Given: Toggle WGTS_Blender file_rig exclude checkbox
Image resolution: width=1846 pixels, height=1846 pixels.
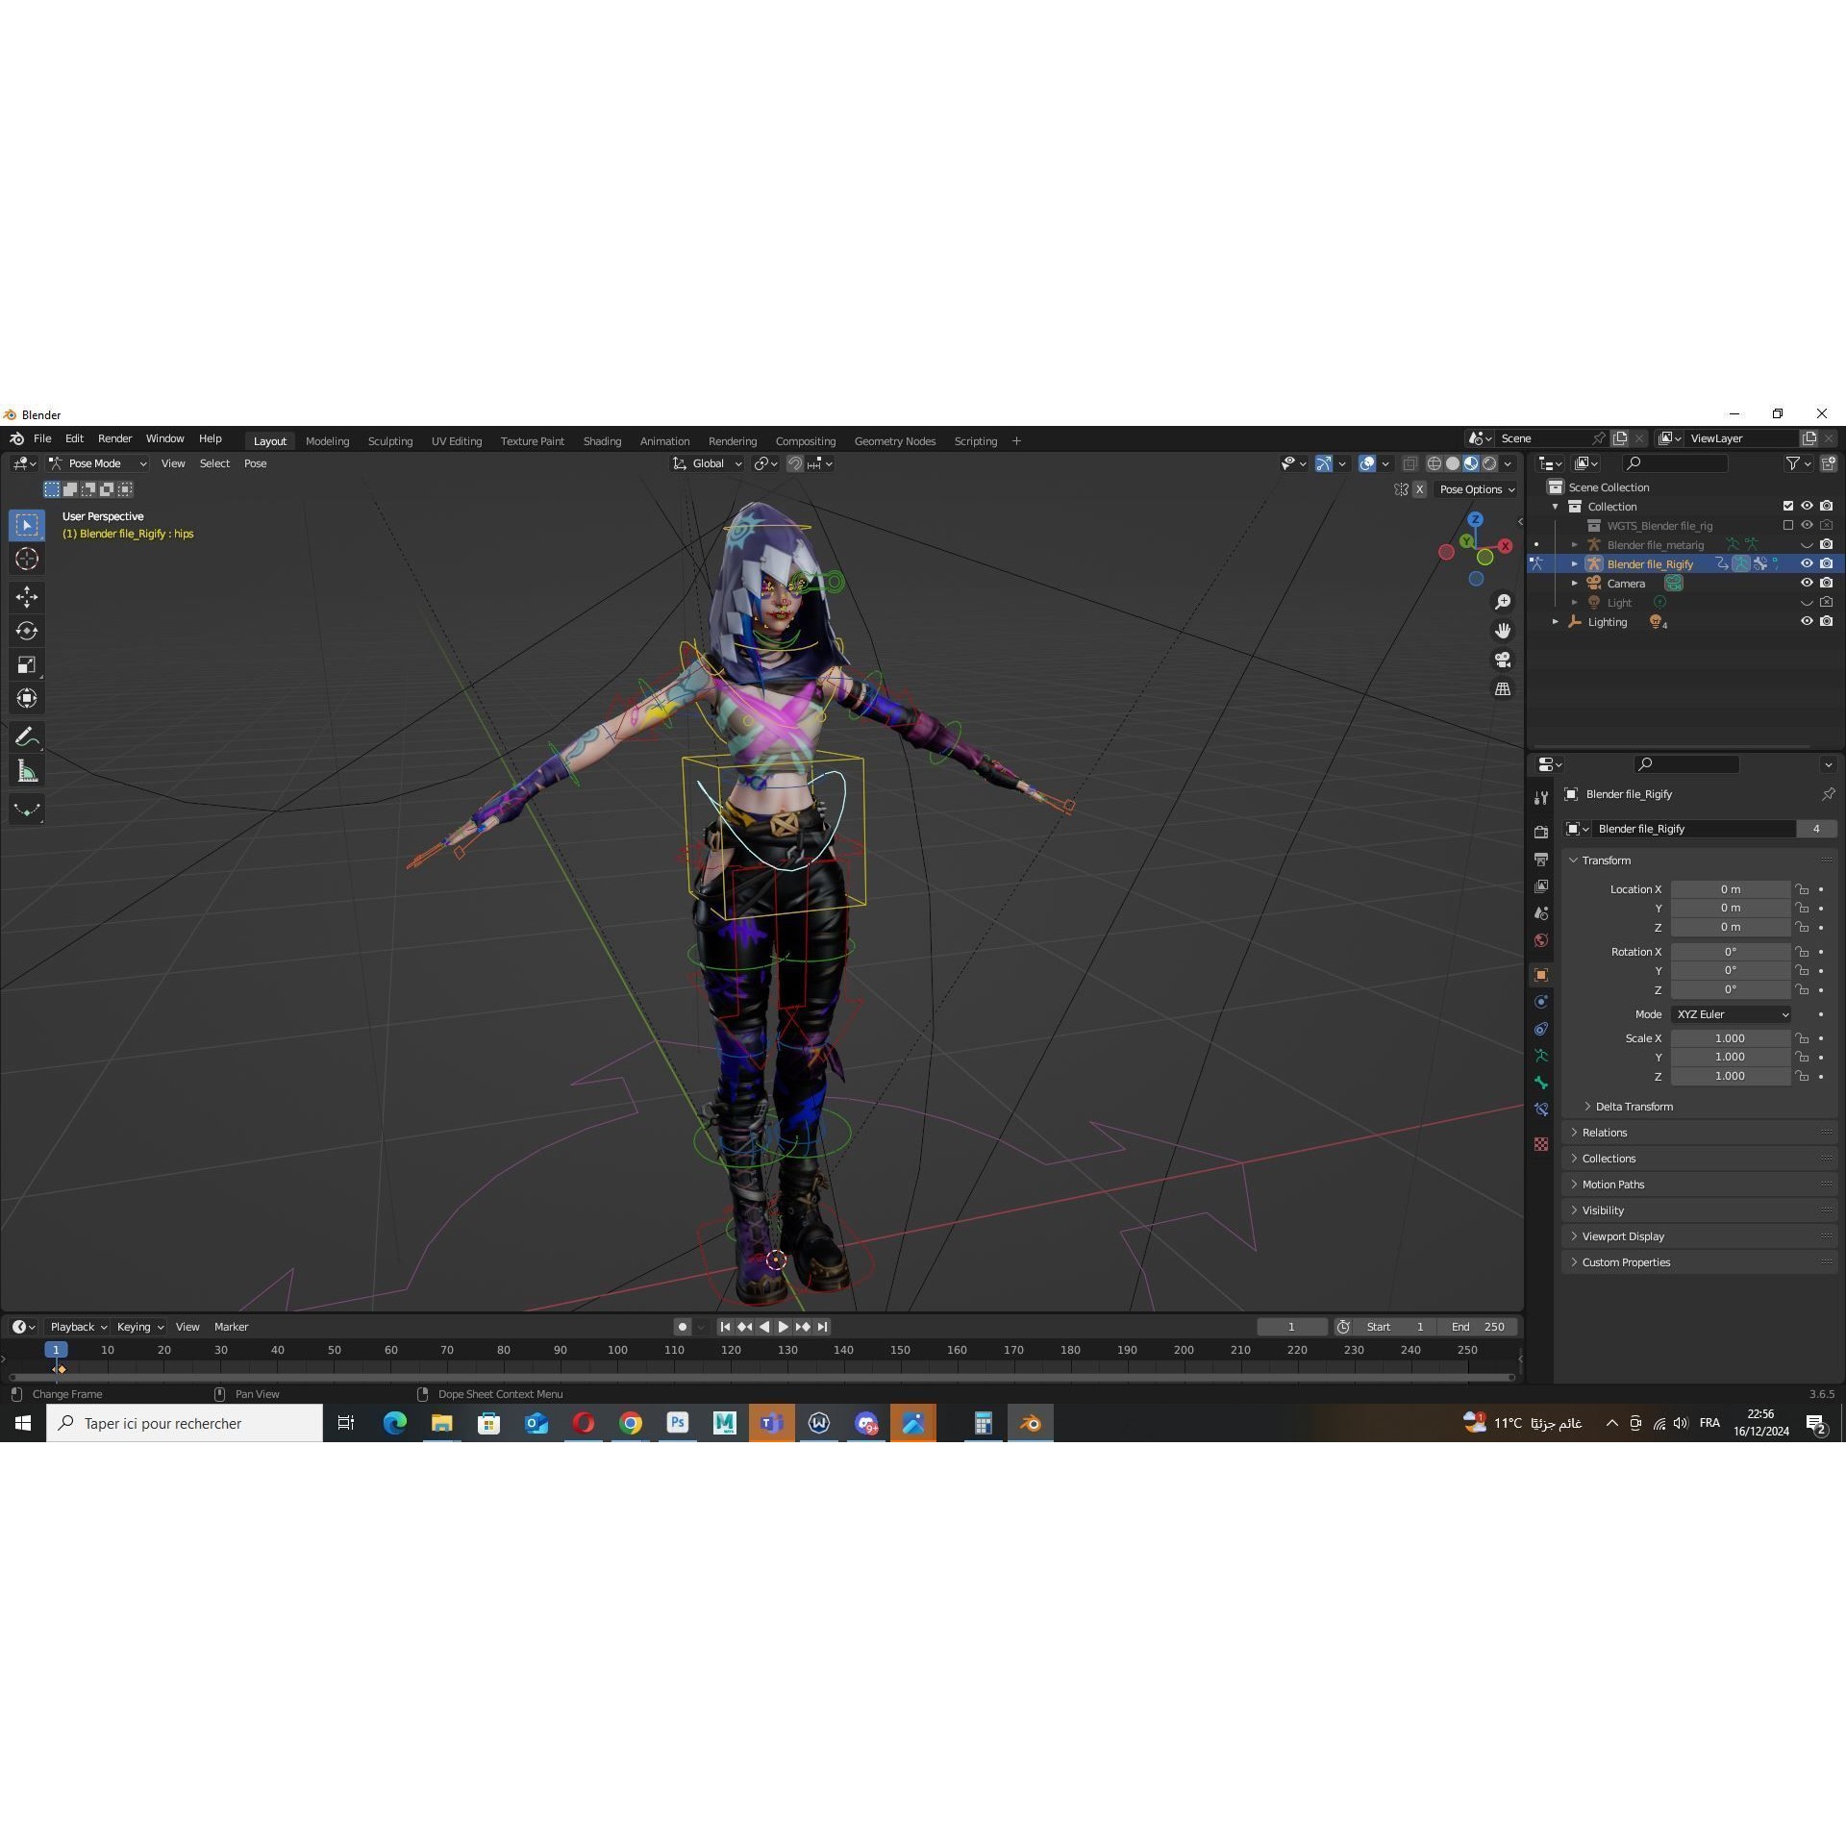Looking at the screenshot, I should [x=1787, y=525].
